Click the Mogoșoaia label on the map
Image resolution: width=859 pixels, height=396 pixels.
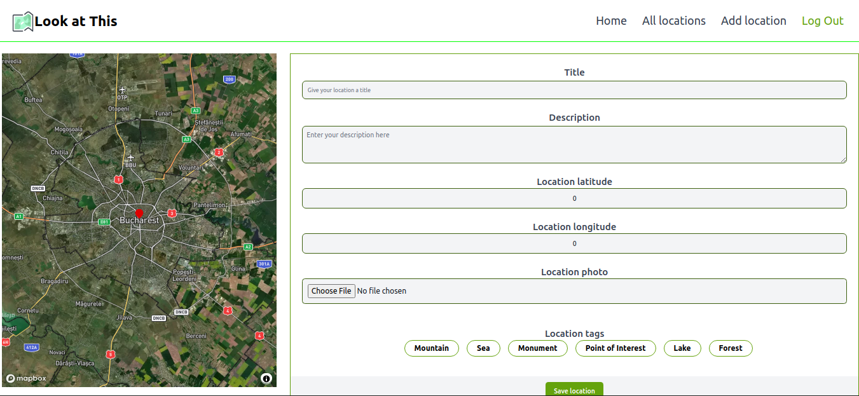pyautogui.click(x=69, y=129)
